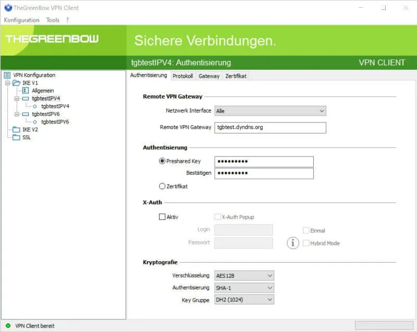Toggle the X-Auth Popup checkbox

tap(217, 217)
